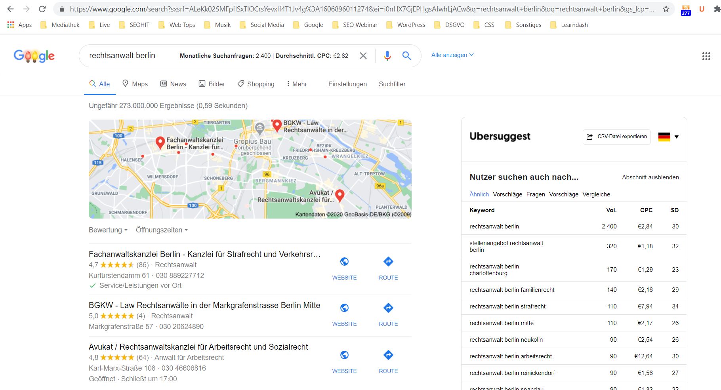The image size is (721, 390).
Task: Reload the page
Action: (x=42, y=9)
